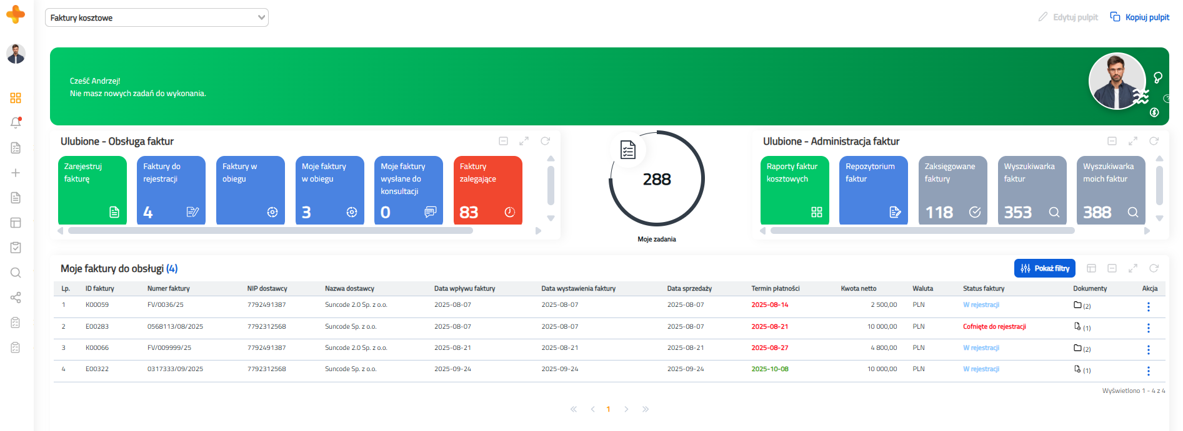Open documents folder for invoice K00066
1183x431 pixels.
tap(1078, 348)
